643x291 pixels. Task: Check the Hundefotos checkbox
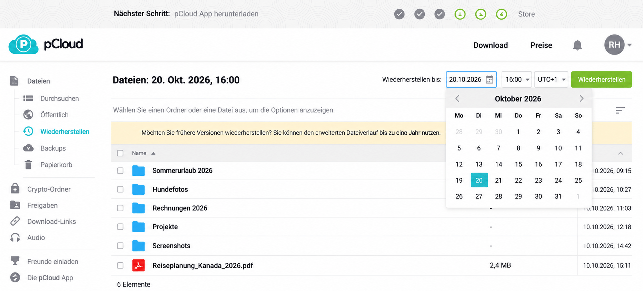(120, 189)
